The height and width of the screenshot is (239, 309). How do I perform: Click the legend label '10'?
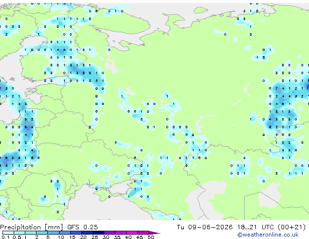(61, 237)
